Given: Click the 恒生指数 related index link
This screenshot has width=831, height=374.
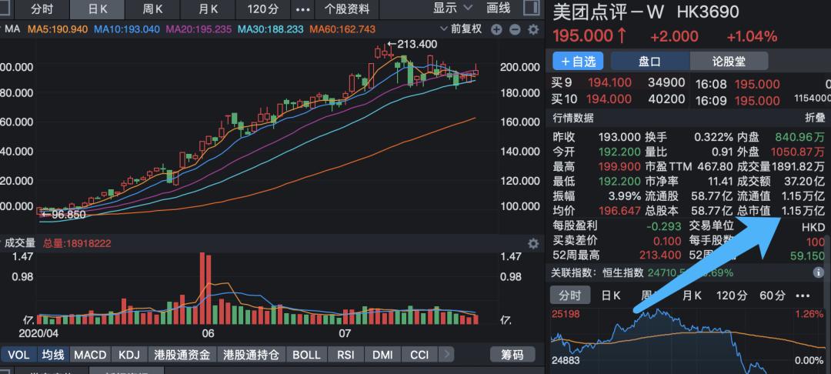Looking at the screenshot, I should 622,273.
